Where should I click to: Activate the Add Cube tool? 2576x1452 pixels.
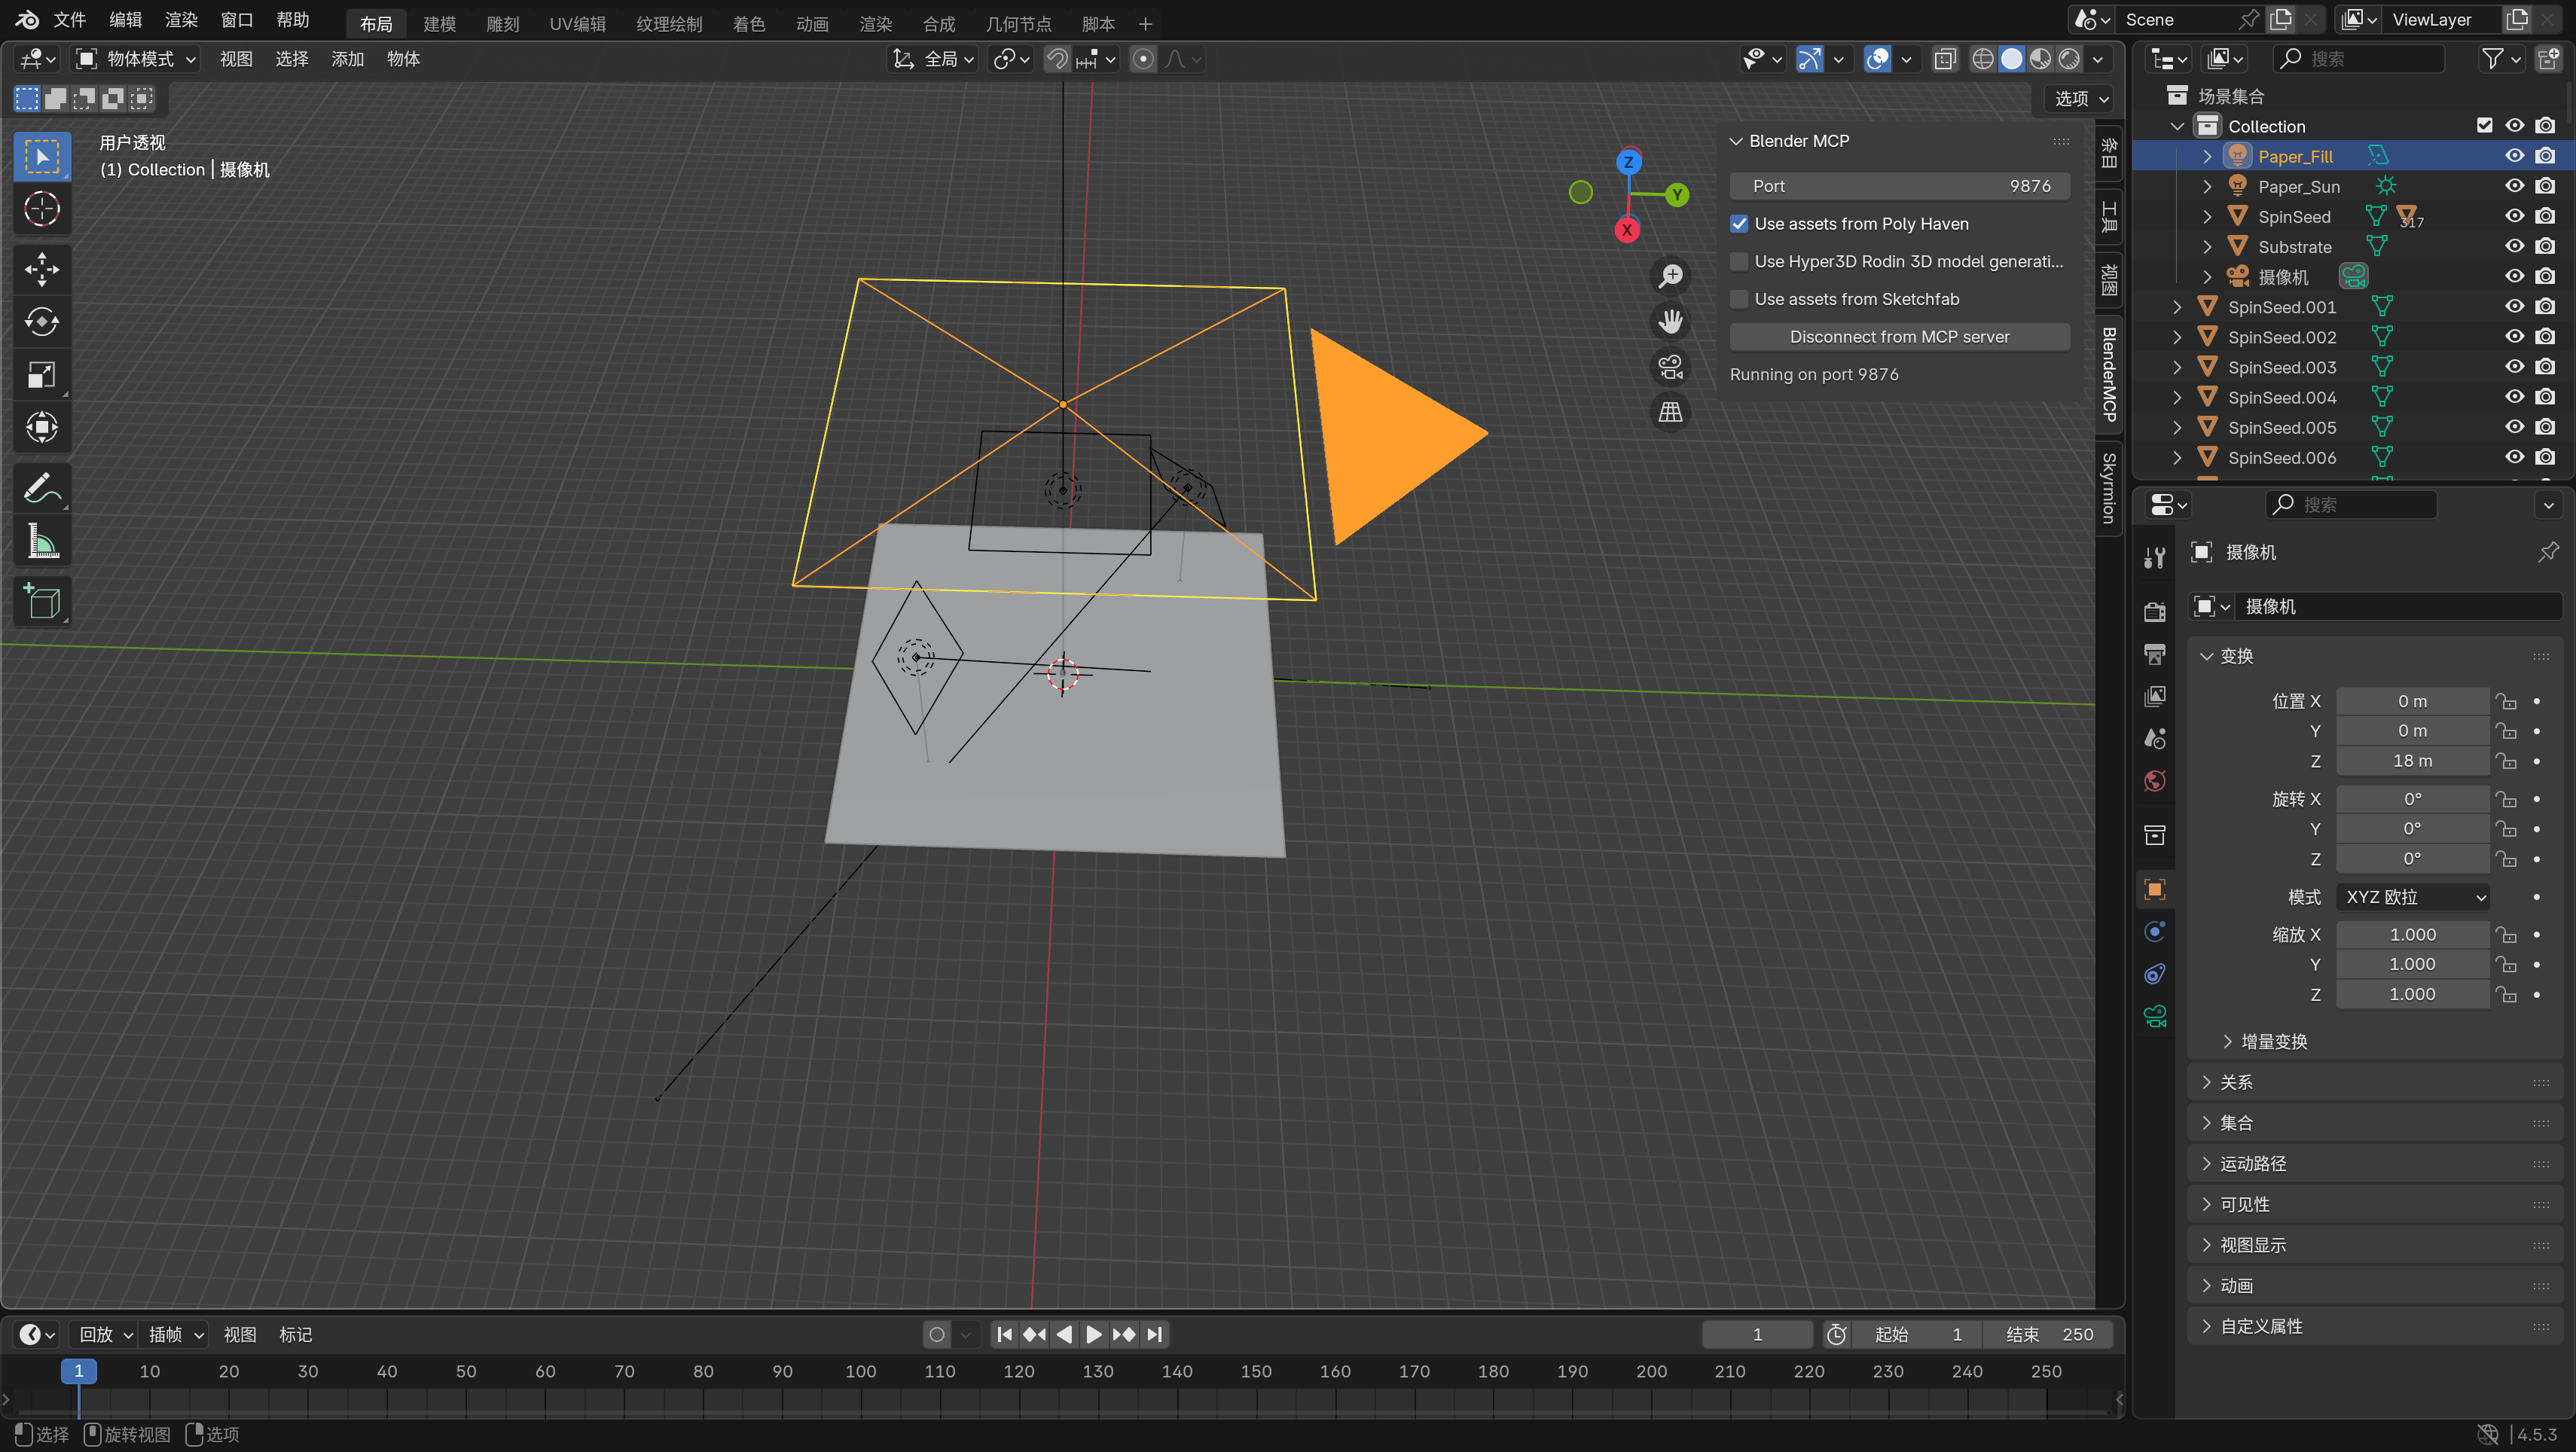point(41,601)
